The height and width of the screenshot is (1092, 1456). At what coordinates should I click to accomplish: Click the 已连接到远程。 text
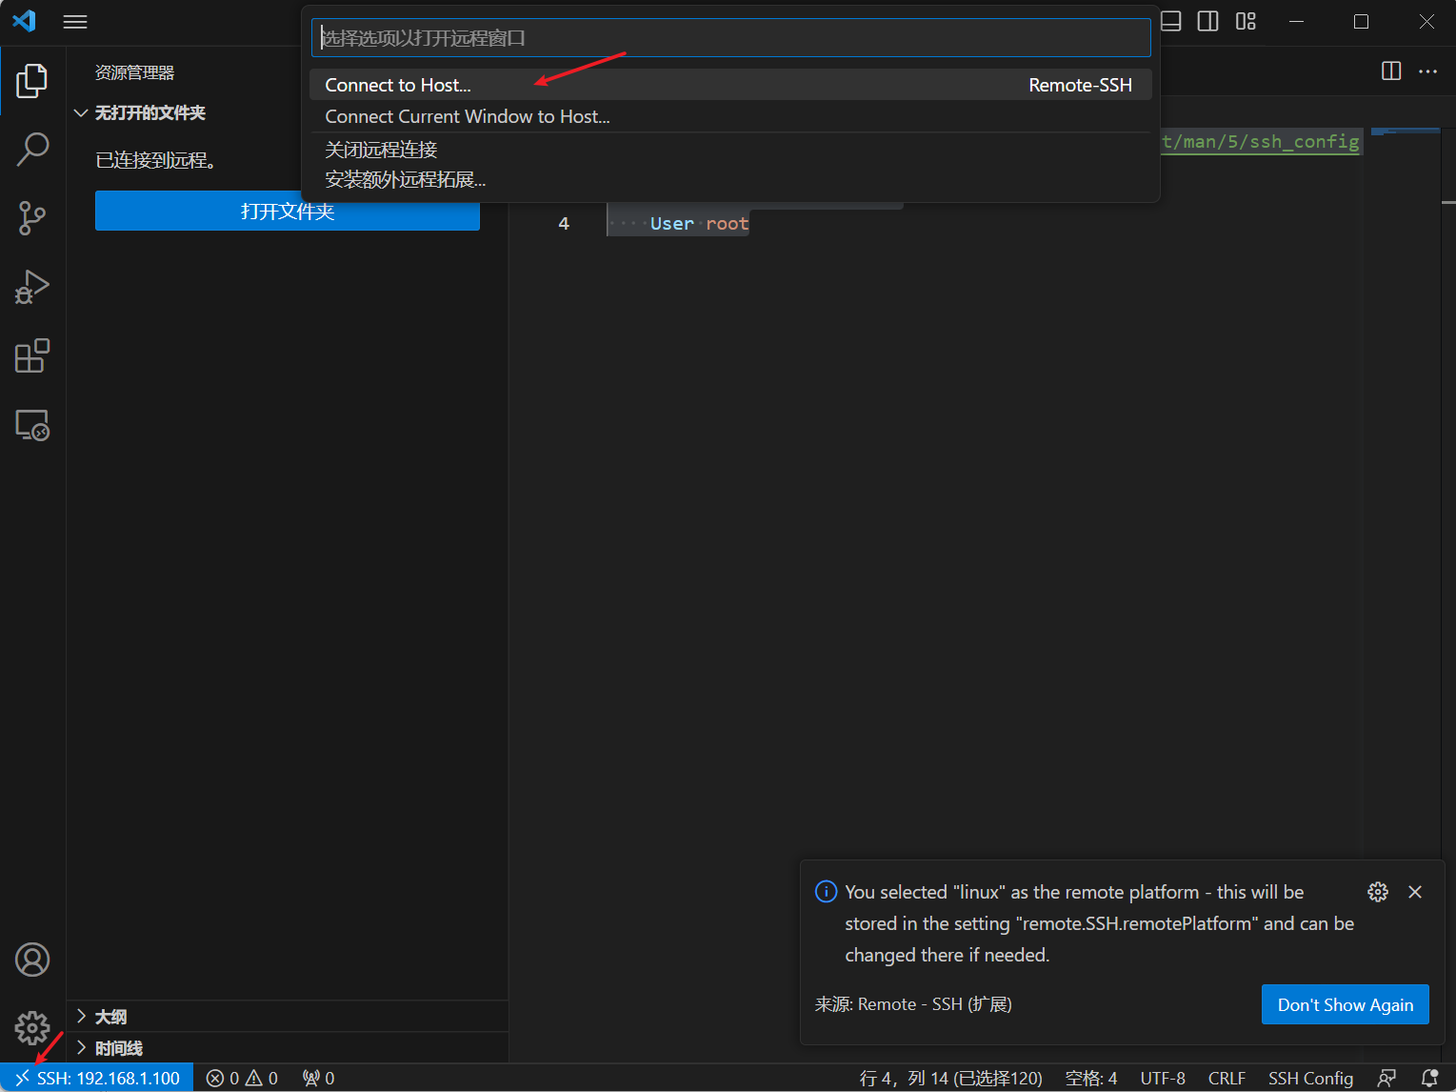coord(157,160)
